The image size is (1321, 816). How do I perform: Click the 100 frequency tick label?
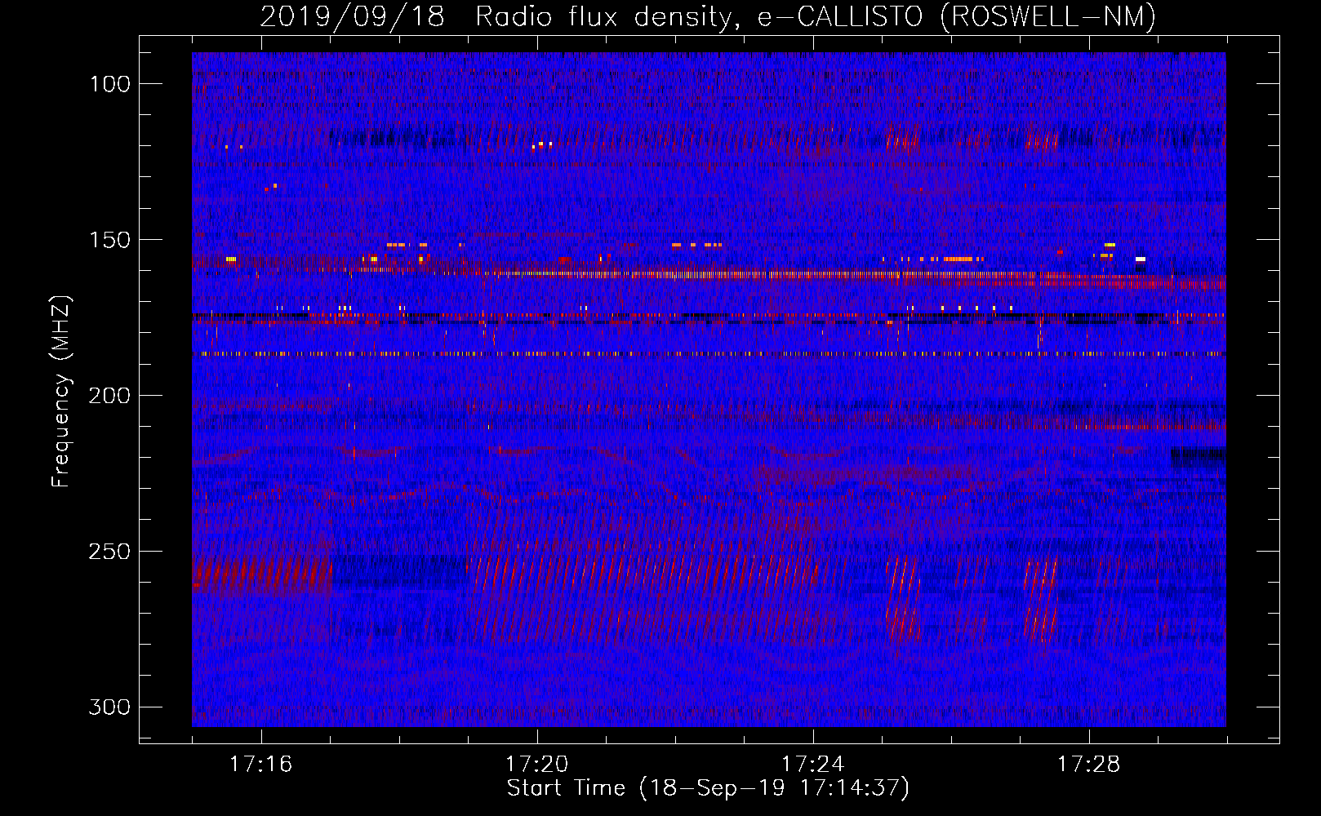pyautogui.click(x=109, y=84)
